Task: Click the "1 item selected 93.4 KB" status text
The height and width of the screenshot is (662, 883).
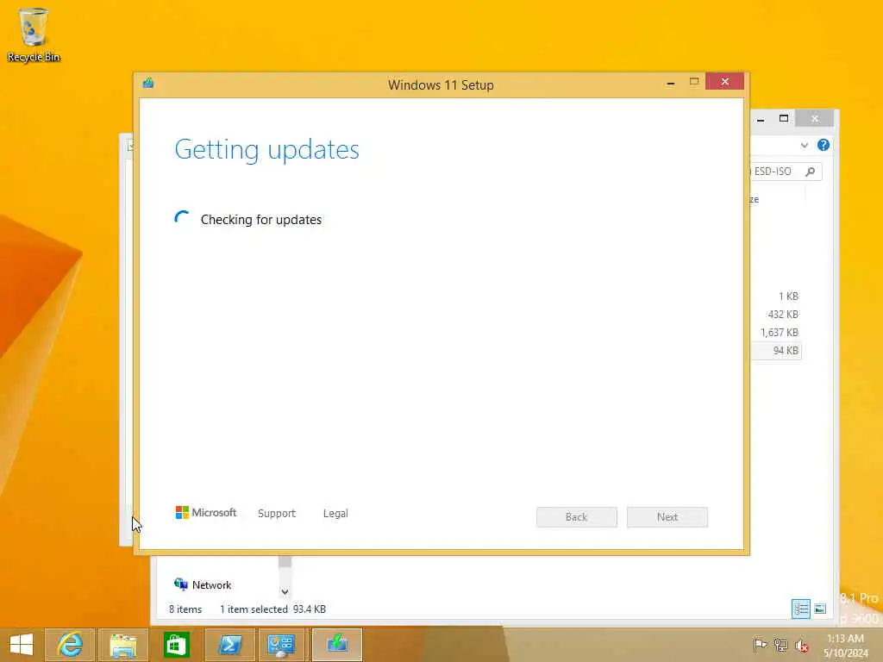Action: pyautogui.click(x=272, y=609)
